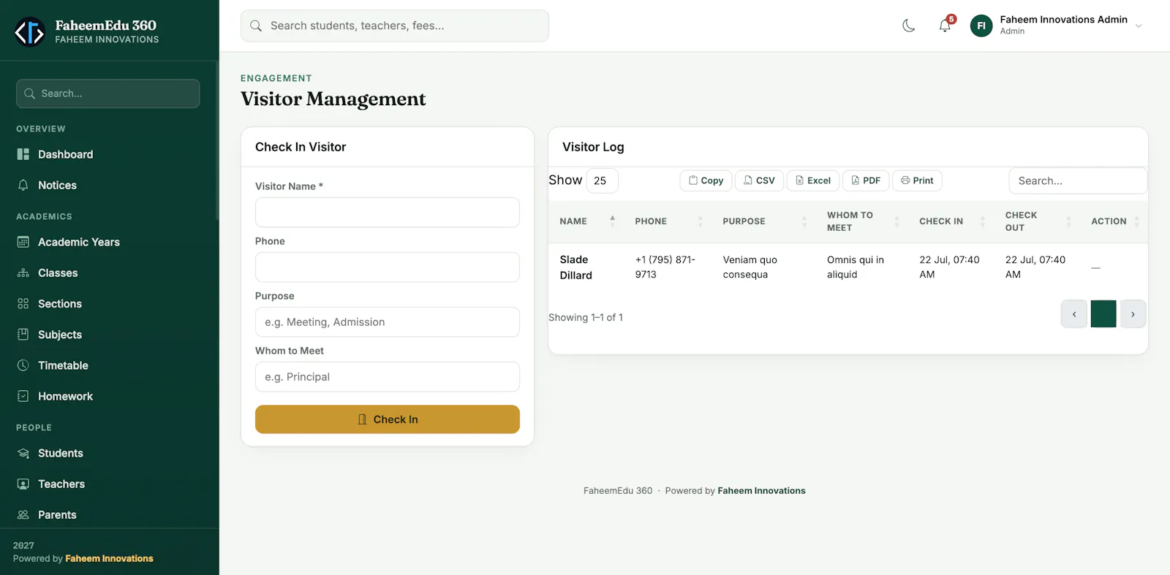The width and height of the screenshot is (1170, 575).
Task: Focus the Visitor Name input field
Action: point(388,212)
